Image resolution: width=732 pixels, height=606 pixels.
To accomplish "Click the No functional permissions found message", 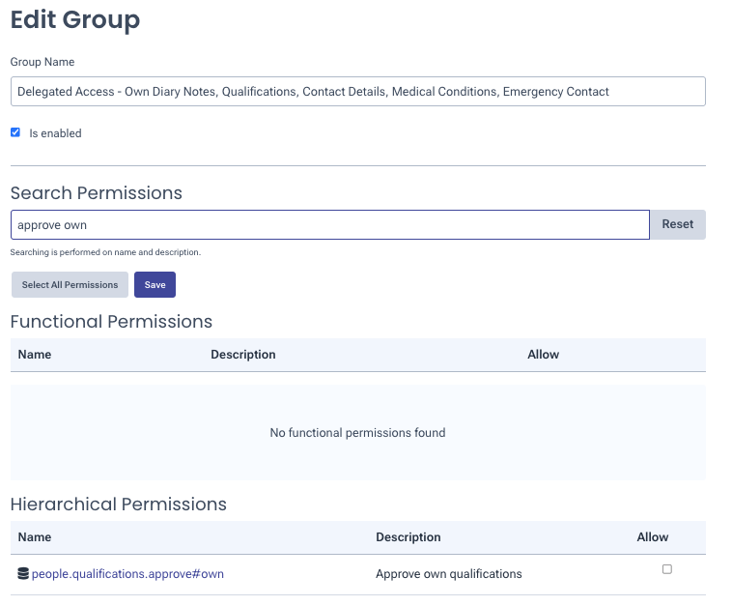I will coord(357,433).
